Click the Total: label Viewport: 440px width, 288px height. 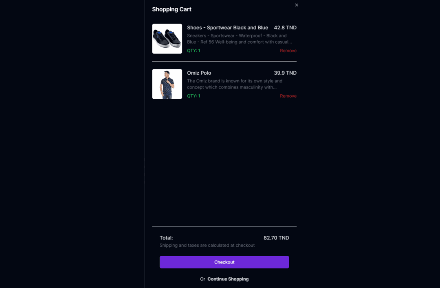point(166,238)
